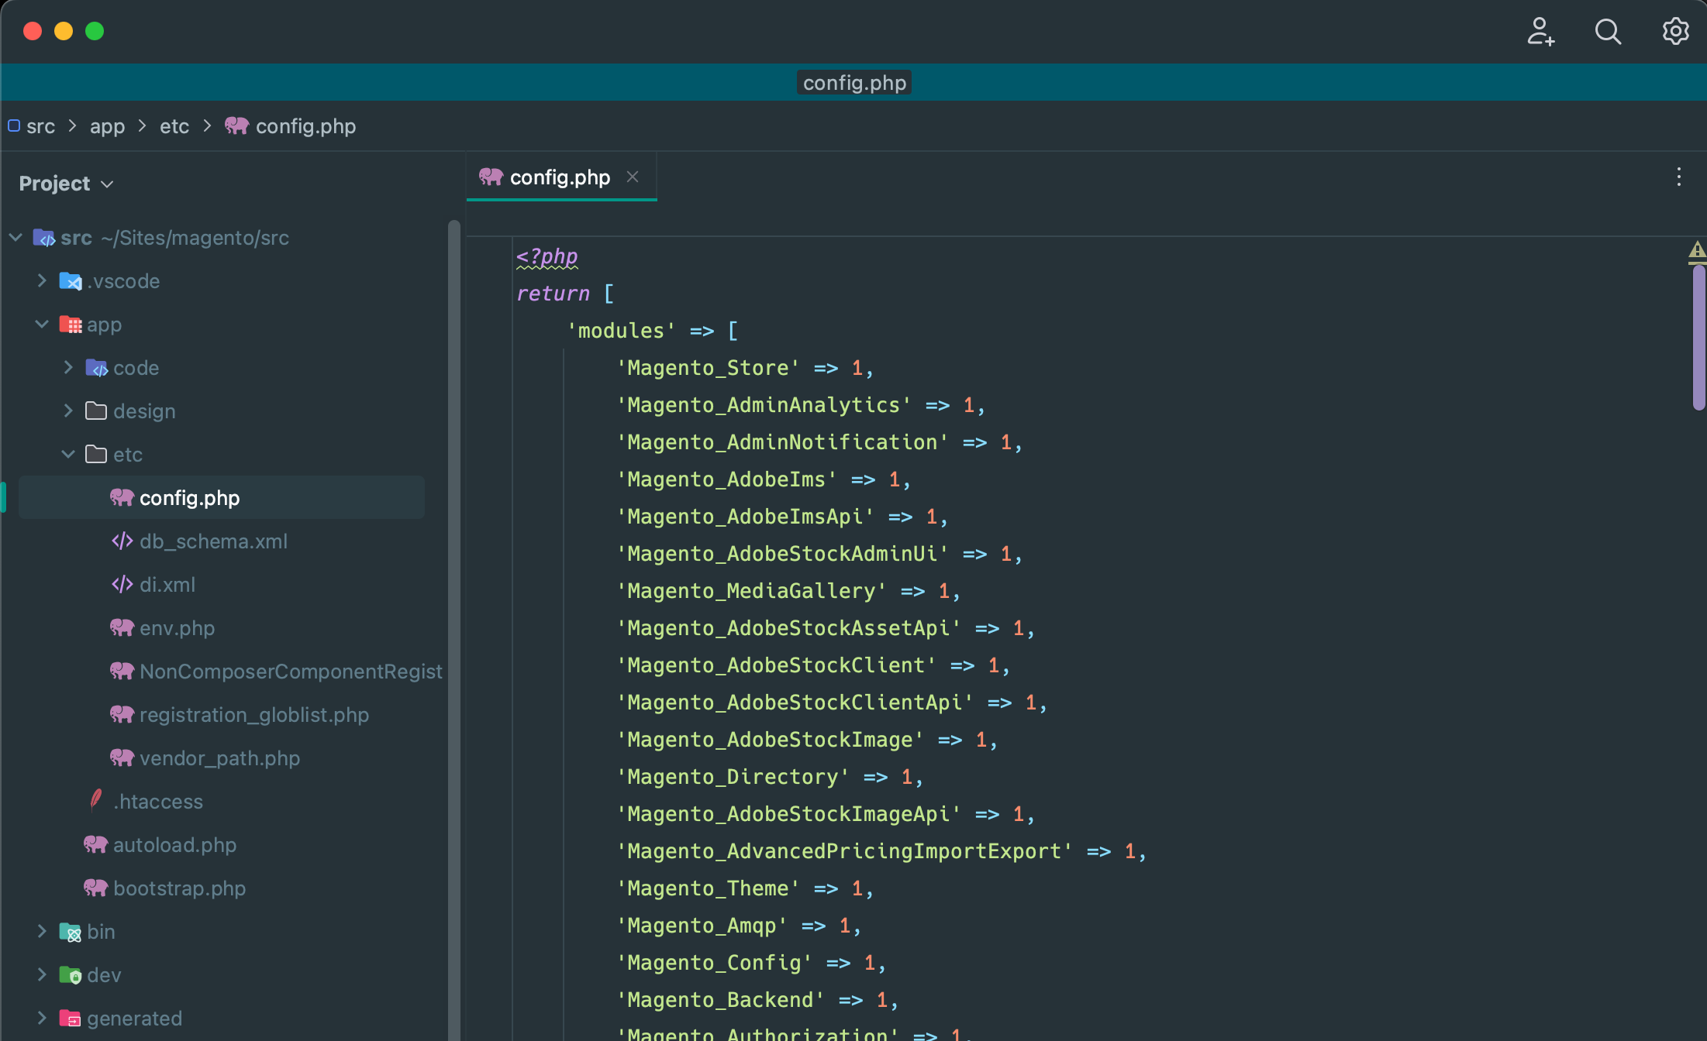Collapse the app folder in the project tree

point(41,325)
